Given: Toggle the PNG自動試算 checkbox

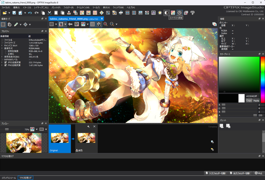Looking at the screenshot, I should pyautogui.click(x=5, y=65).
